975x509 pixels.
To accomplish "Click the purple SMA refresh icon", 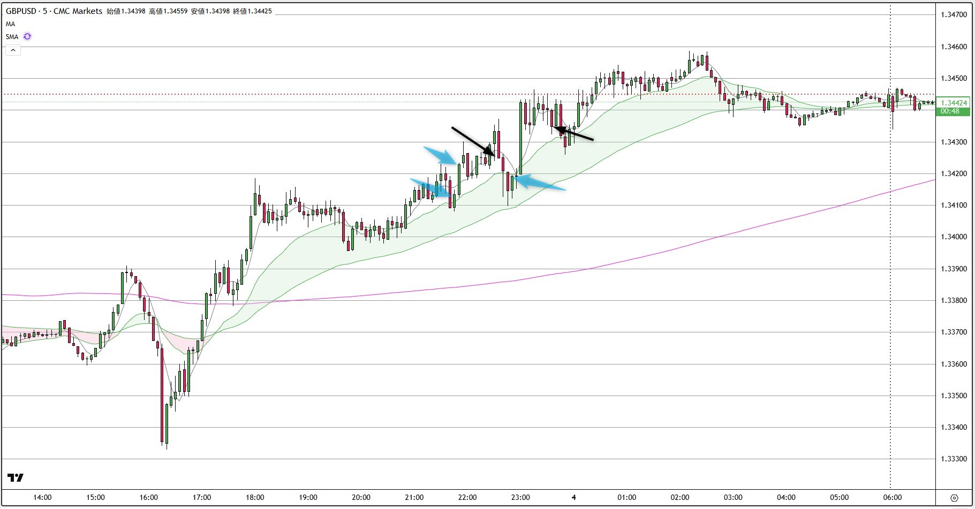I will point(27,36).
